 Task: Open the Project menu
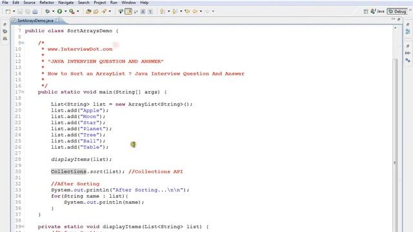tap(100, 3)
